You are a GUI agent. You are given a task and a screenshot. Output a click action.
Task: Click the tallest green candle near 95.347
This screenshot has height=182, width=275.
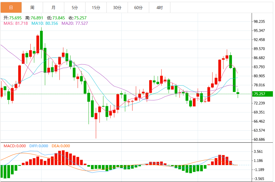[x=42, y=40]
